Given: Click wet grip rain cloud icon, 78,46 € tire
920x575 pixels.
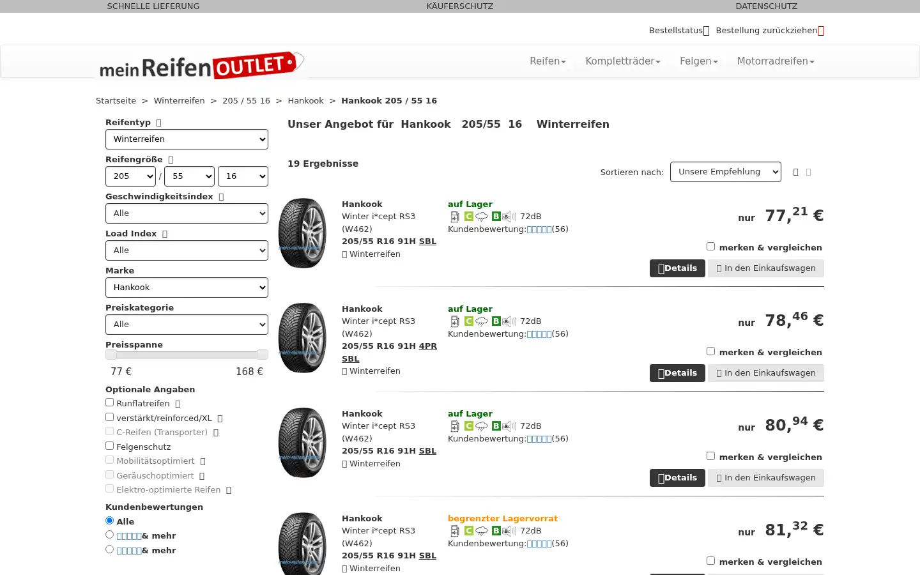Looking at the screenshot, I should pos(482,321).
